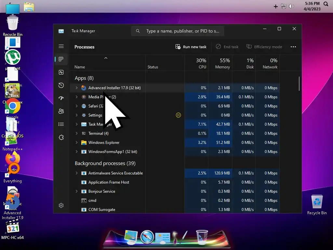Click the Settings suspended status icon
Image resolution: width=333 pixels, height=250 pixels.
[x=179, y=115]
